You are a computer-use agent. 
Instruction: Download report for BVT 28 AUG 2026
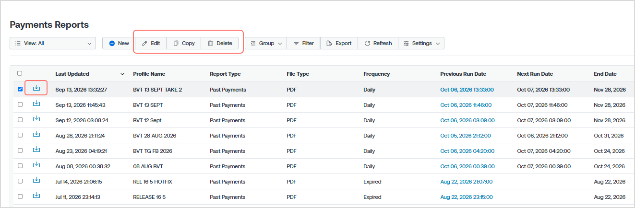[x=36, y=134]
